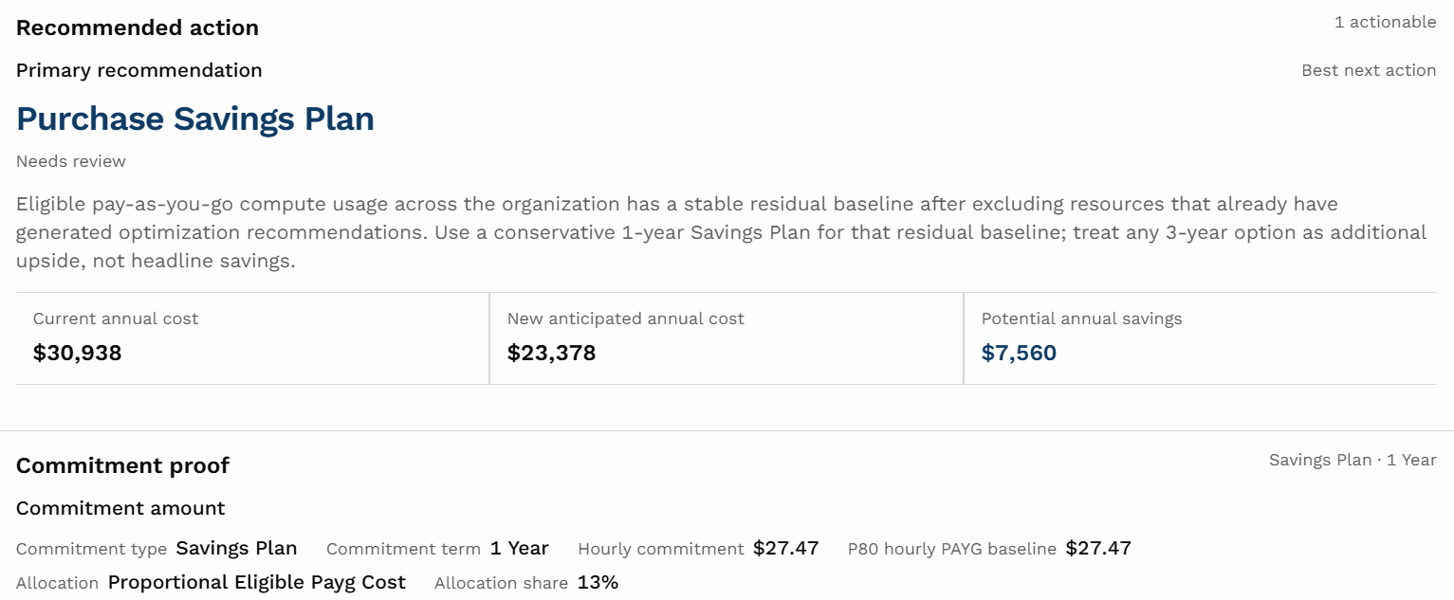Click the $30,938 current cost value
The image size is (1454, 600).
pyautogui.click(x=78, y=354)
